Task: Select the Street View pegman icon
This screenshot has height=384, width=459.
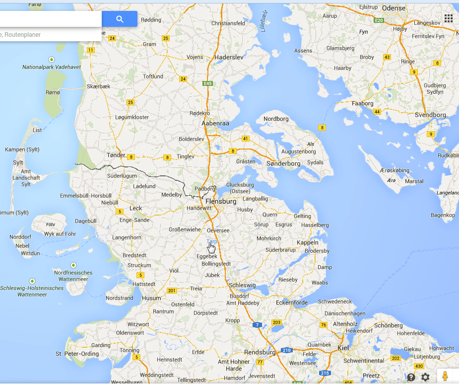Action: click(445, 376)
